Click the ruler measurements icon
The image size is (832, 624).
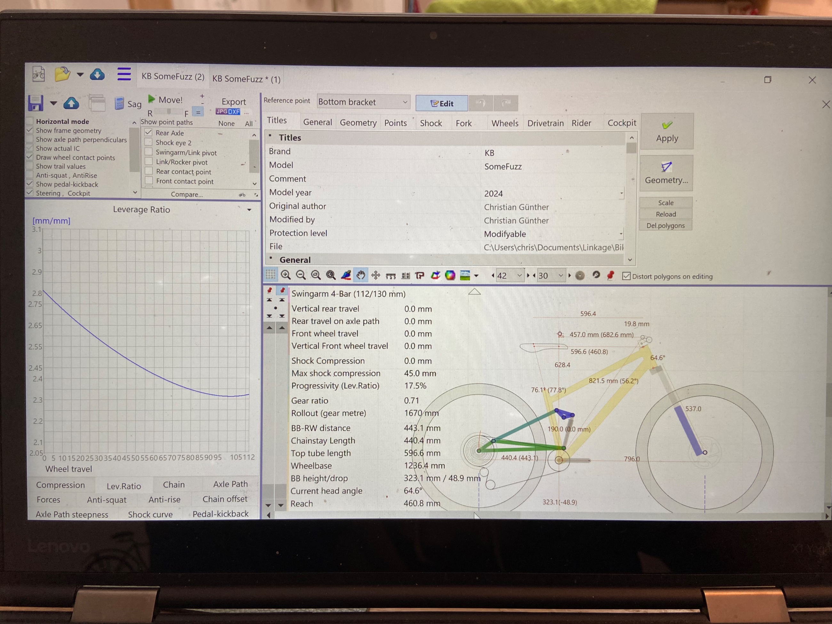[390, 276]
